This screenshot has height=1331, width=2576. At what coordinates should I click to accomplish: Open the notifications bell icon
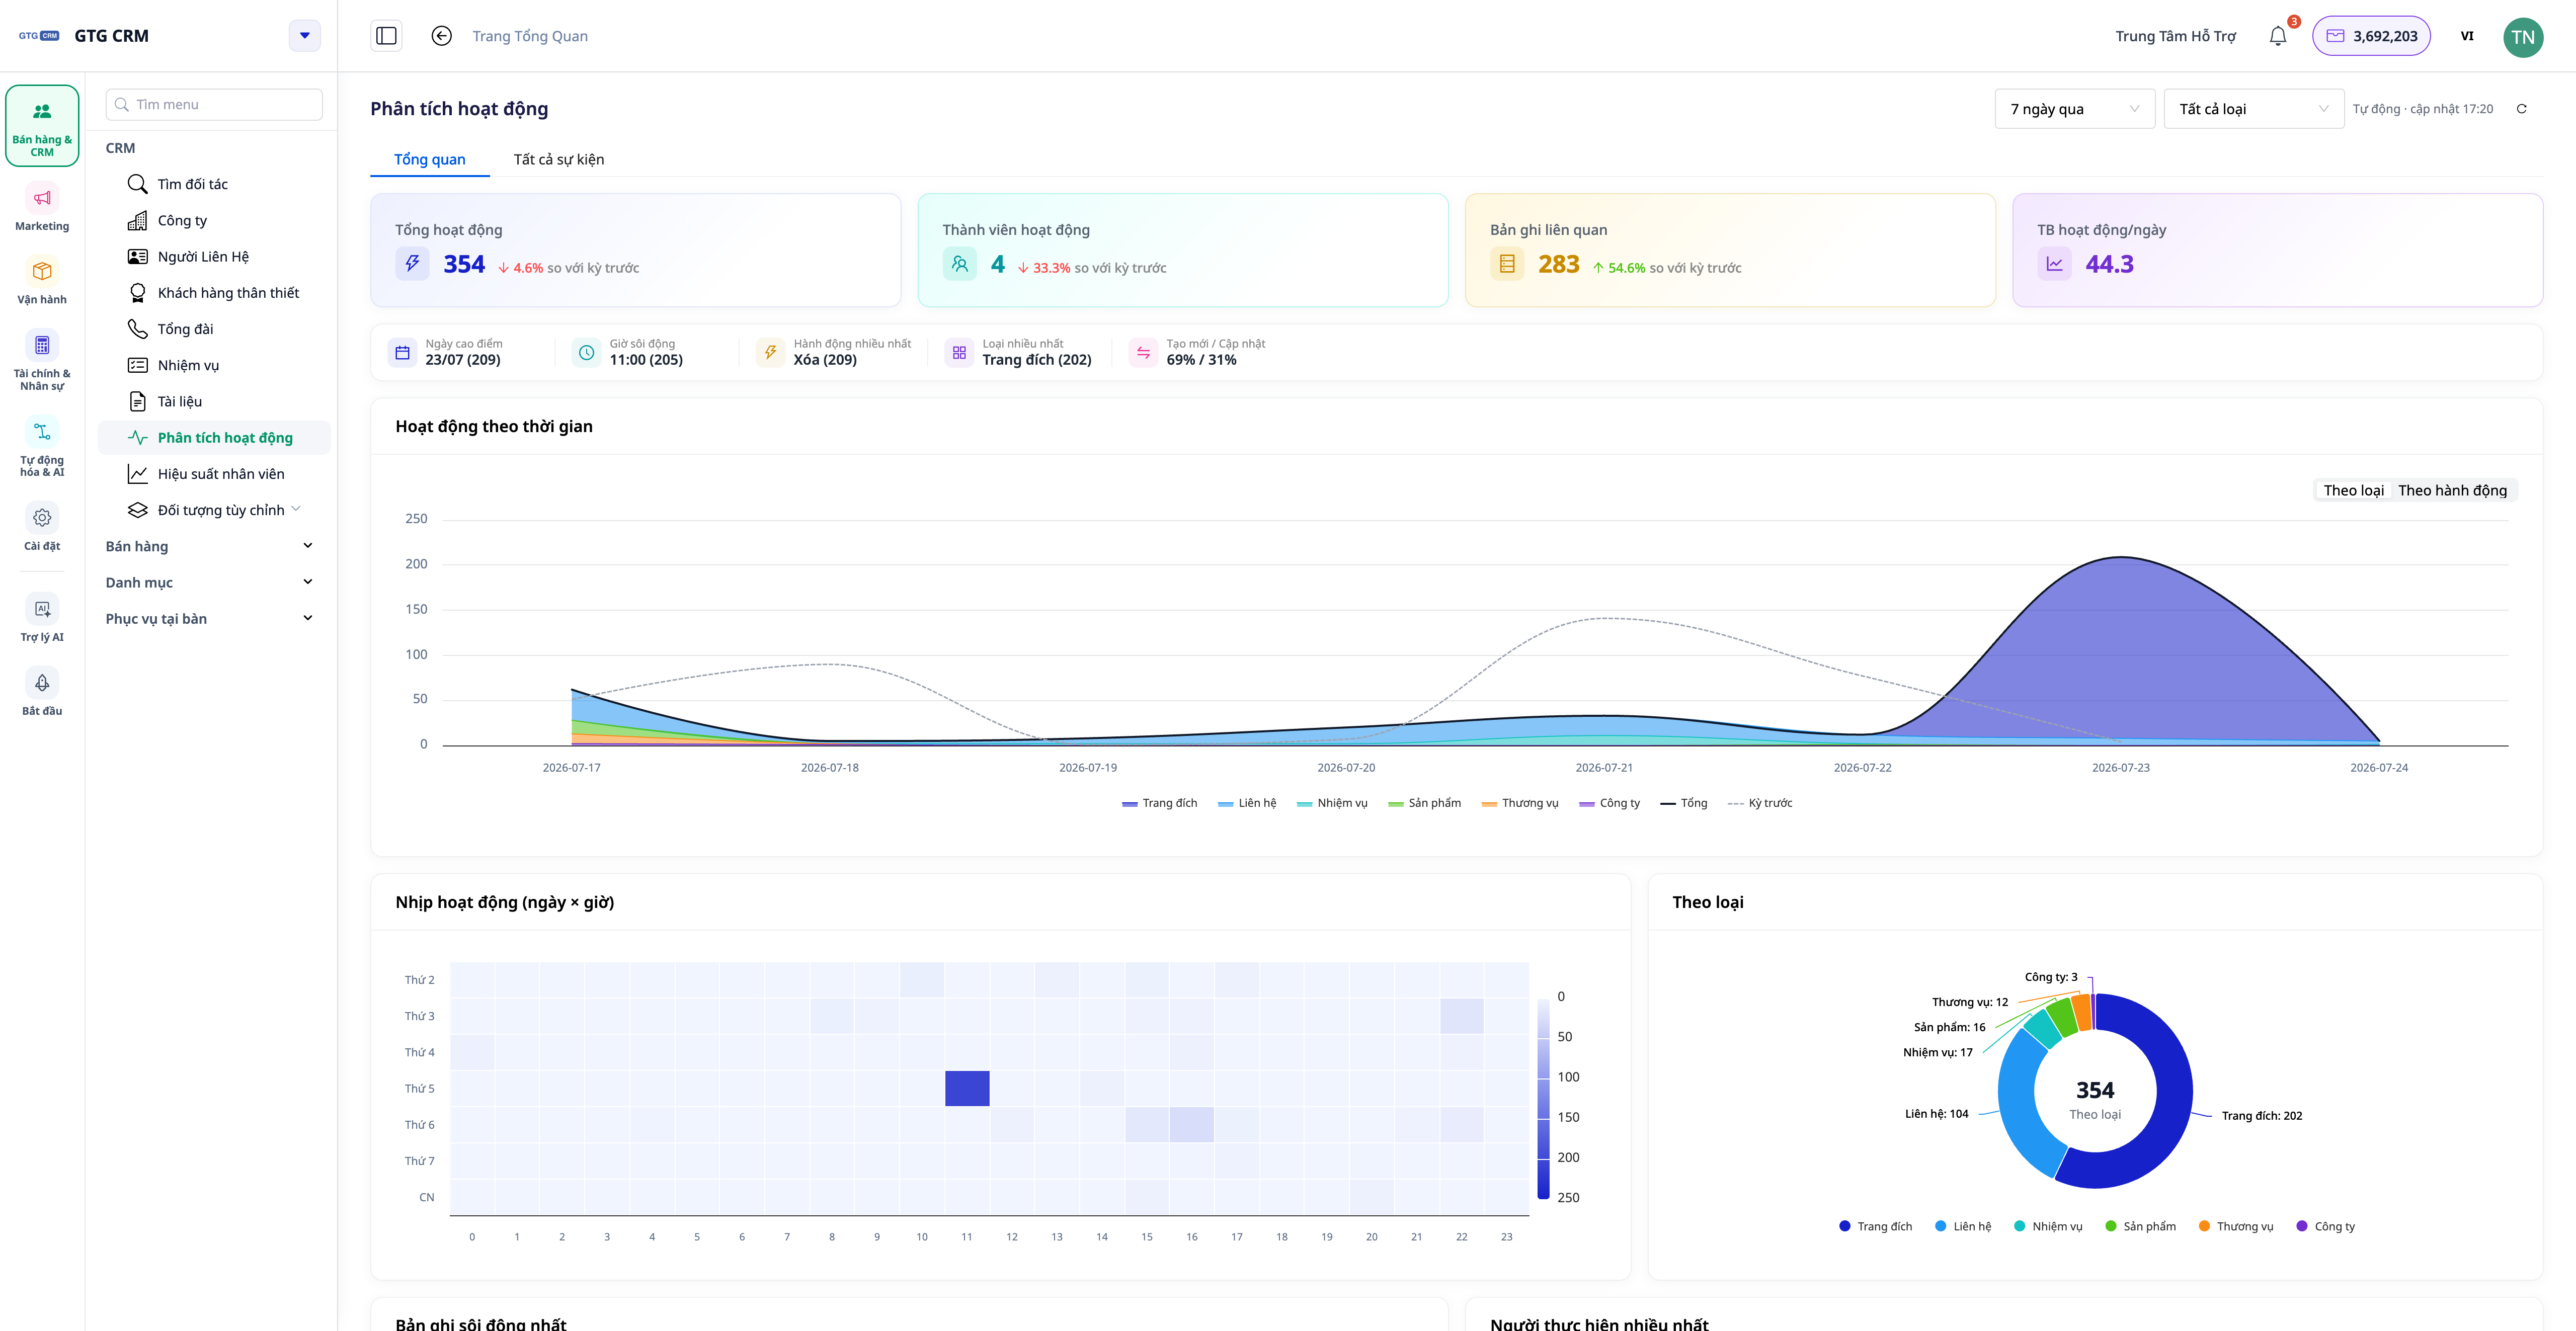coord(2278,36)
